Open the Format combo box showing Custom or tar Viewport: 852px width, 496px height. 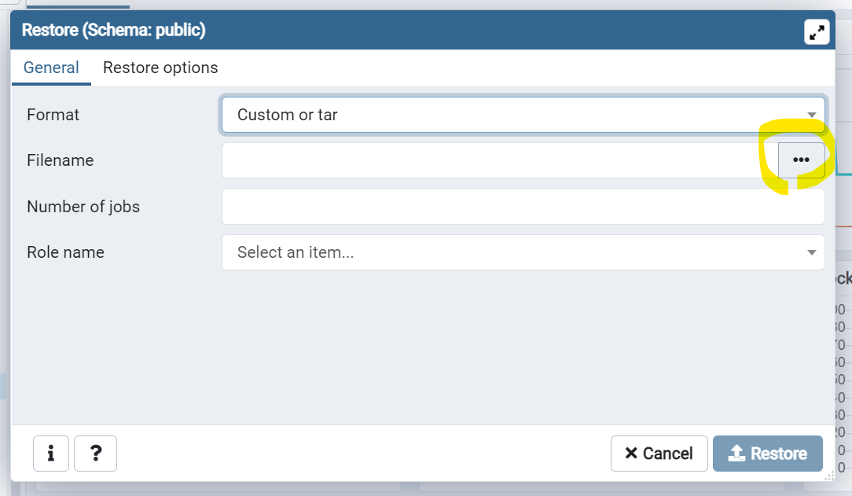(x=511, y=115)
